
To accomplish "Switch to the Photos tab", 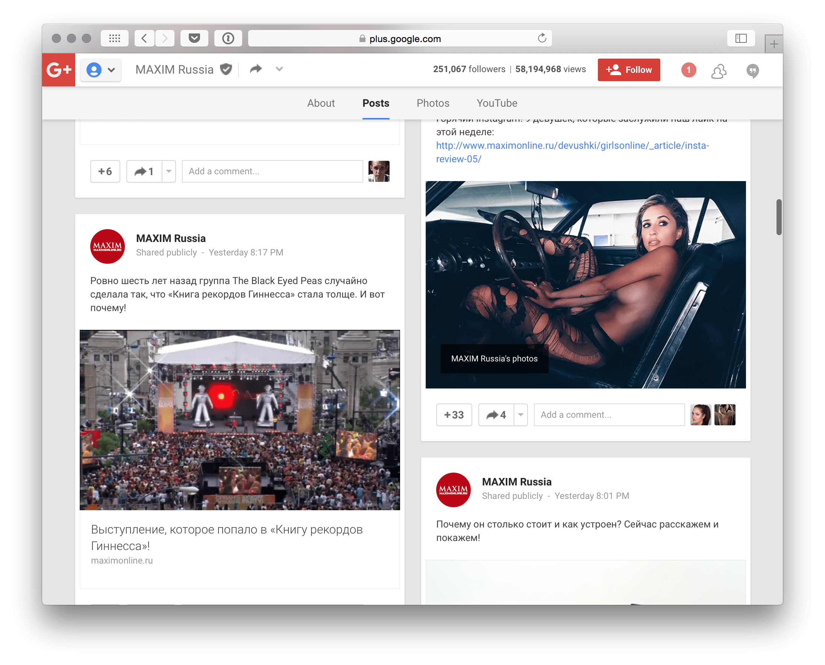I will [433, 103].
